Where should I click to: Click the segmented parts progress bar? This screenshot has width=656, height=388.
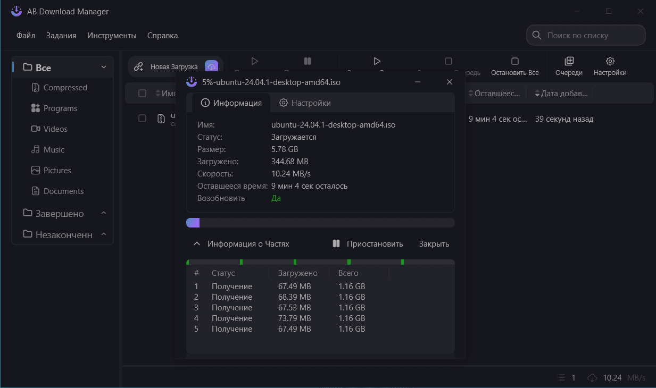320,262
